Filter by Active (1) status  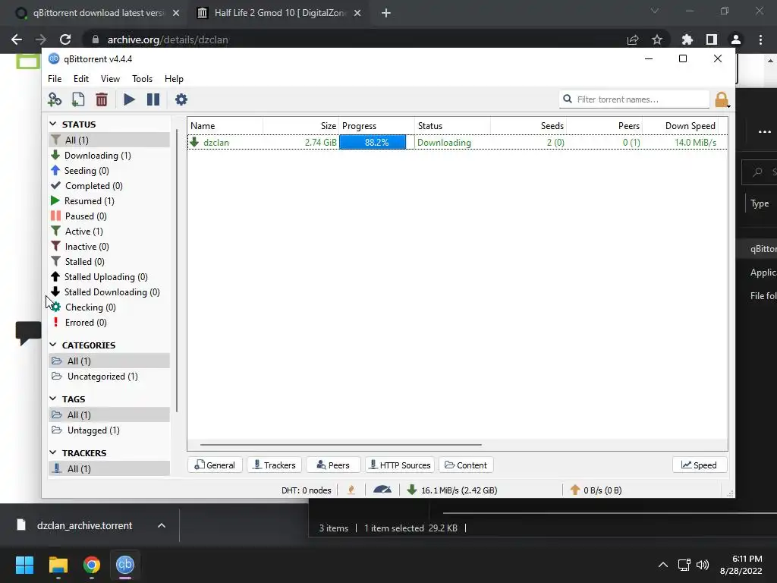83,232
